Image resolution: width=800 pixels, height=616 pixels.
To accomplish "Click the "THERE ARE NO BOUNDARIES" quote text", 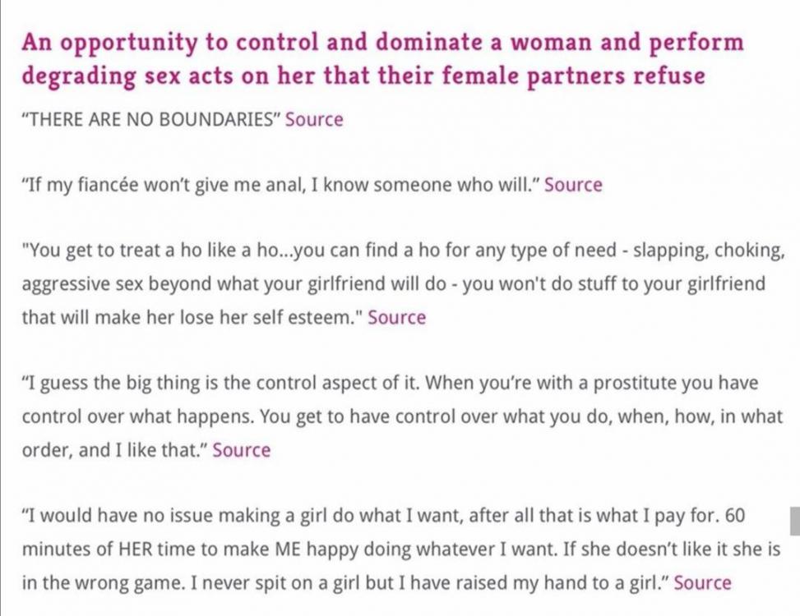I will (151, 119).
